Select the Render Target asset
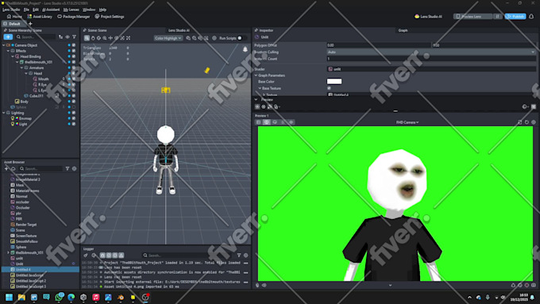This screenshot has height=304, width=540. coord(26,225)
